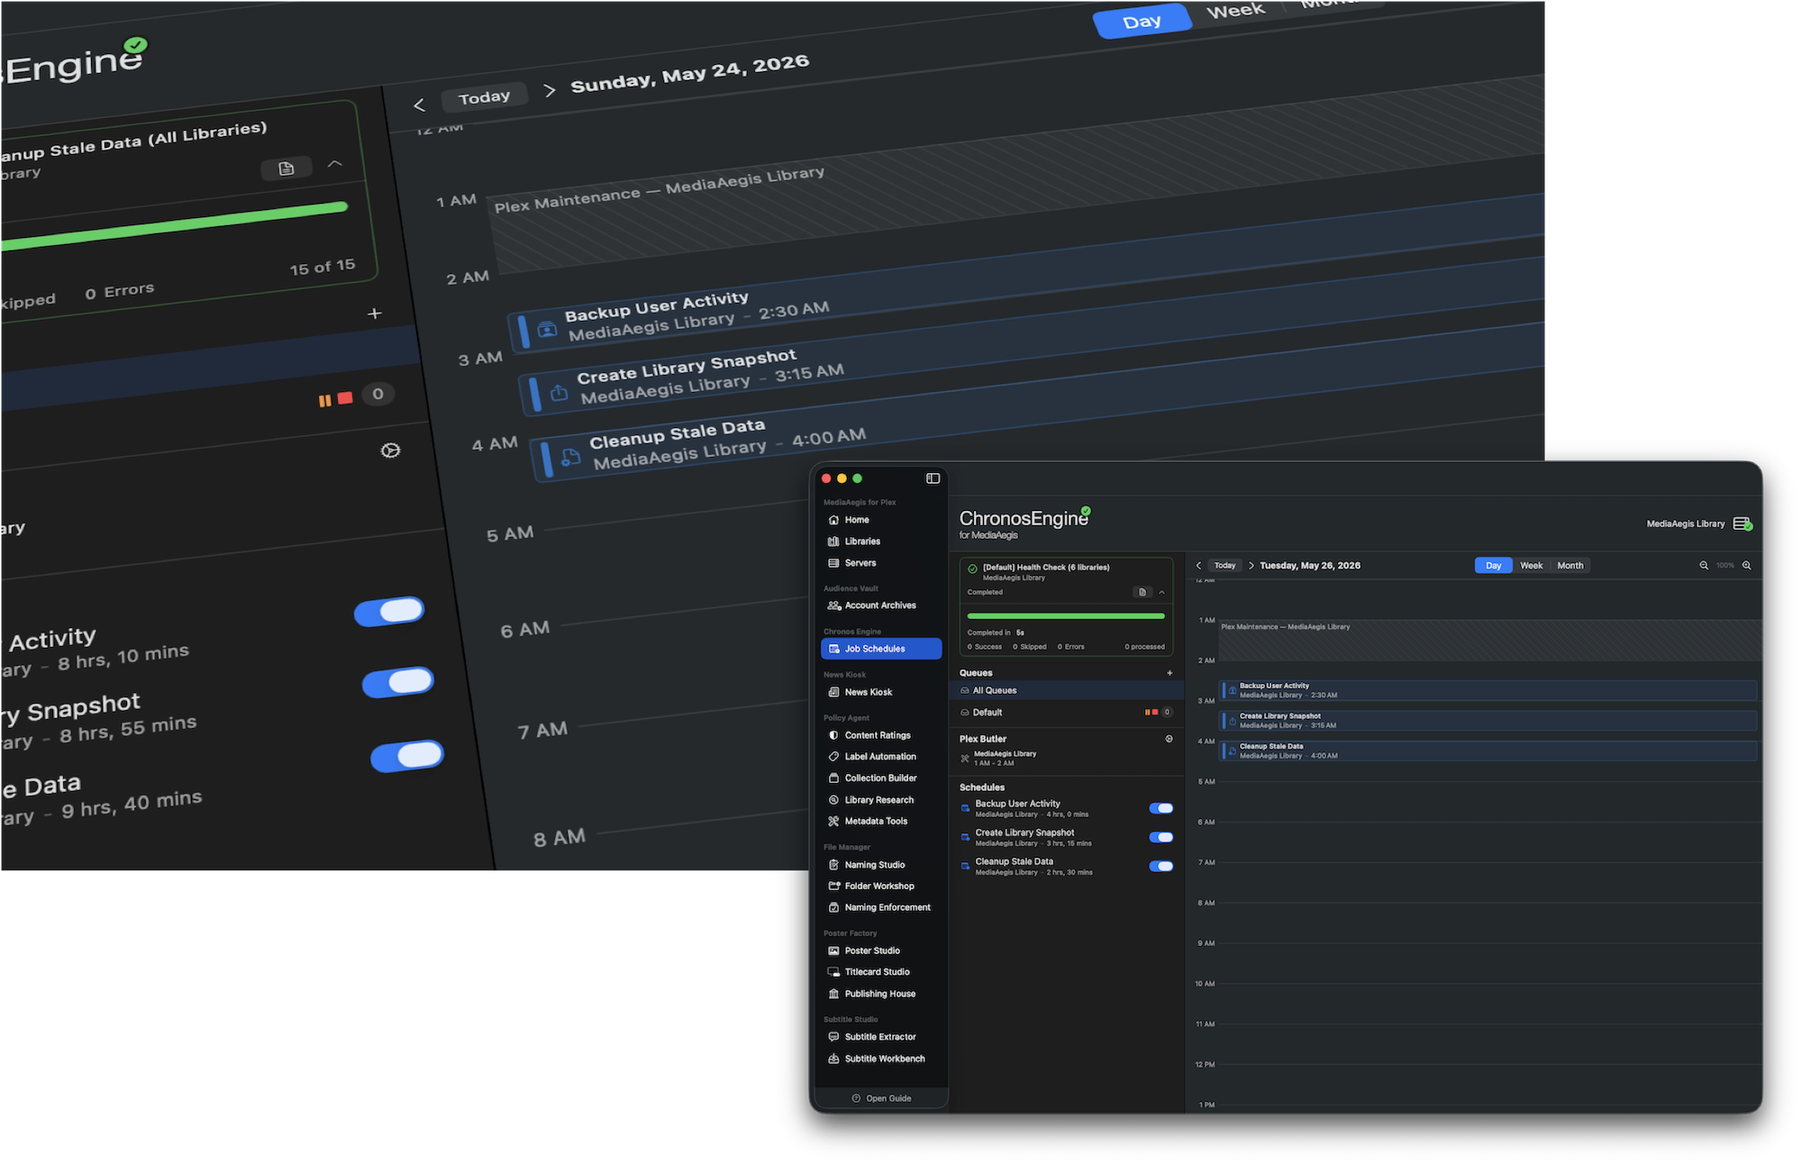Collapse the Cleanup Stale Data card in background window

[x=335, y=163]
